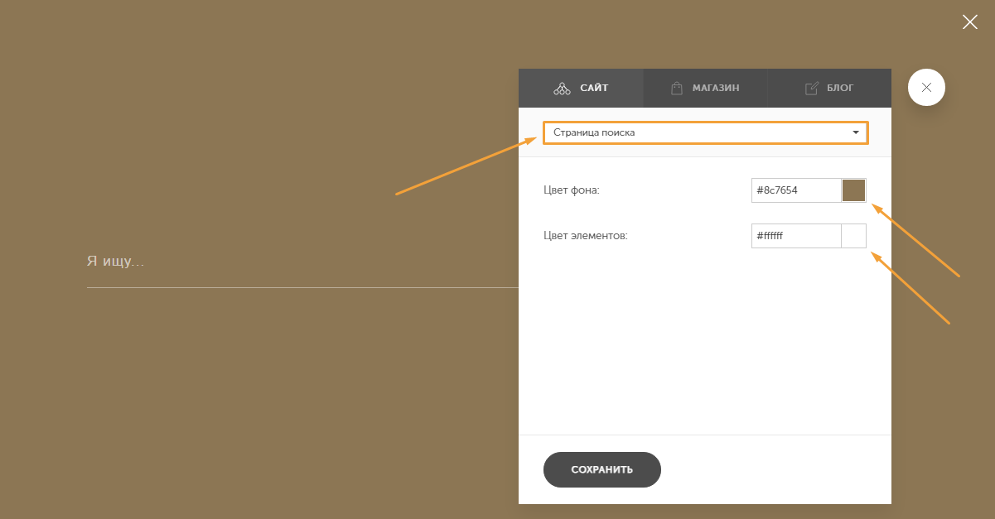995x519 pixels.
Task: Open the МАГАЗИН tab
Action: [x=705, y=88]
